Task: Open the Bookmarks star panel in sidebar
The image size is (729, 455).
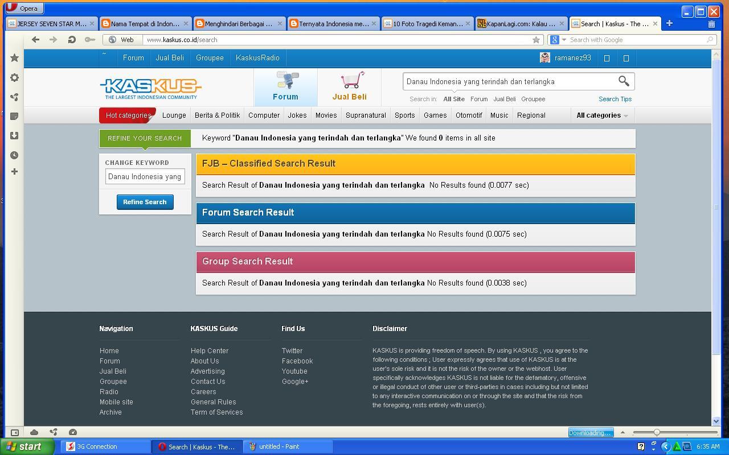Action: [x=15, y=58]
